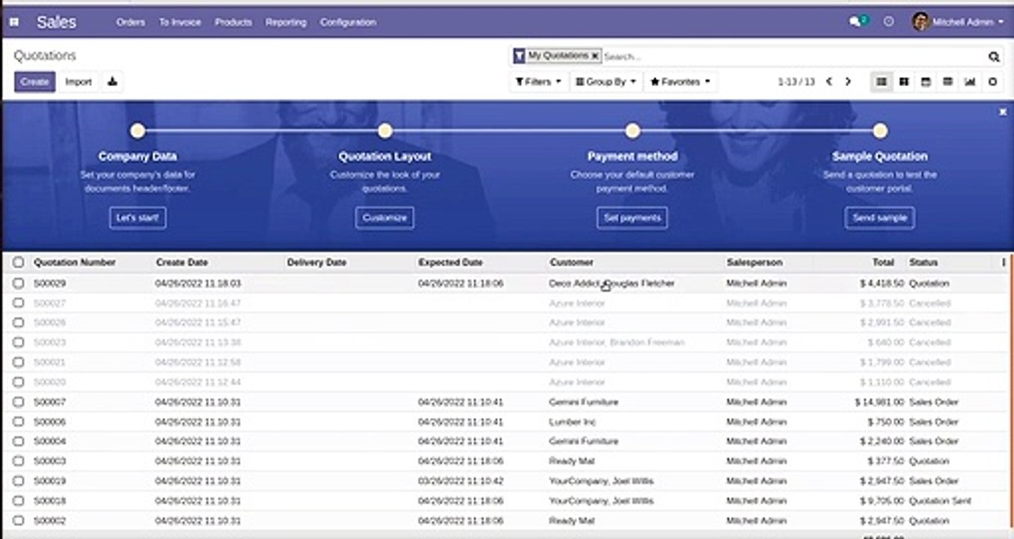Open the activities clock icon
Viewport: 1014px width, 539px height.
click(x=888, y=22)
